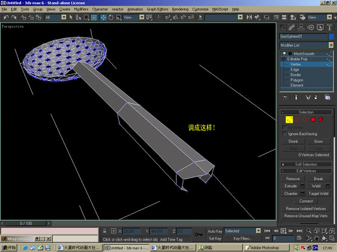Expand the Soft Selection rollout
The height and width of the screenshot is (252, 337).
click(x=306, y=164)
